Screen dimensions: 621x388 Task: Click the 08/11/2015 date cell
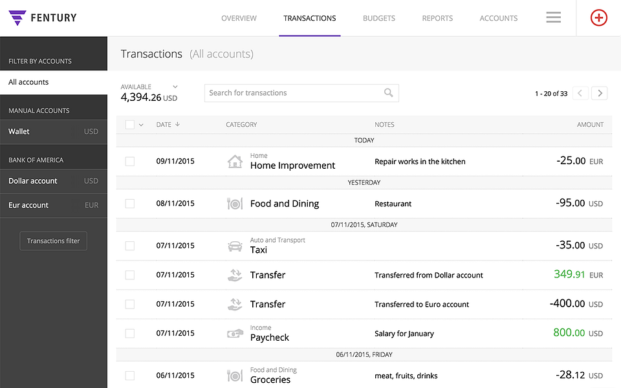(175, 204)
